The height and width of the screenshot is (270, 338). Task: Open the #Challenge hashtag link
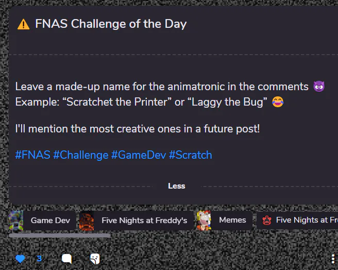pos(80,155)
